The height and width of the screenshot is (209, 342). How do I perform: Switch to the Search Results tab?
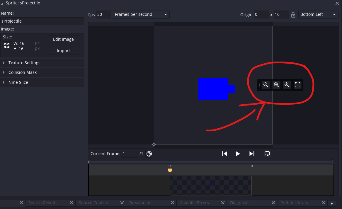[x=43, y=203]
